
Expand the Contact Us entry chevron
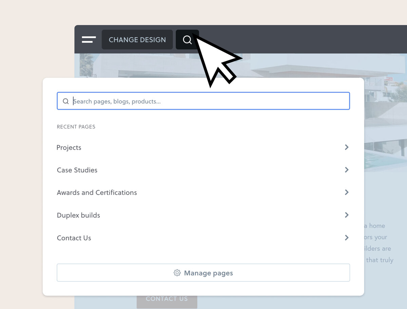pos(346,238)
